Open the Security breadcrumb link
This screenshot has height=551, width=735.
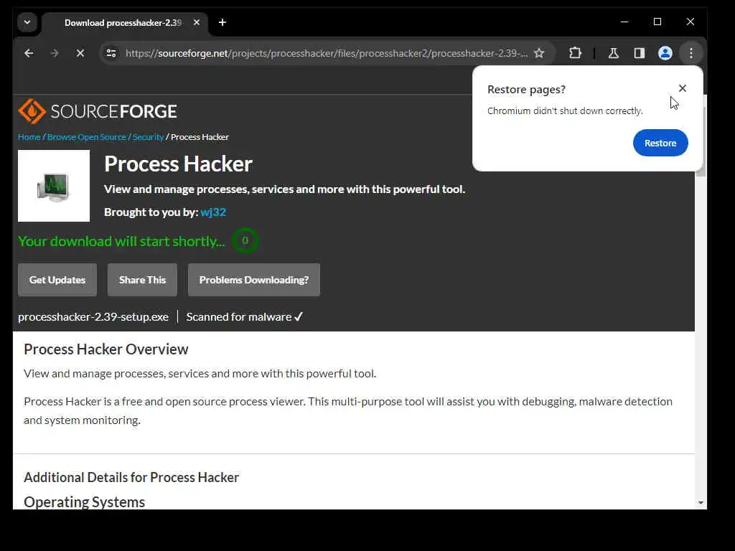pos(148,137)
